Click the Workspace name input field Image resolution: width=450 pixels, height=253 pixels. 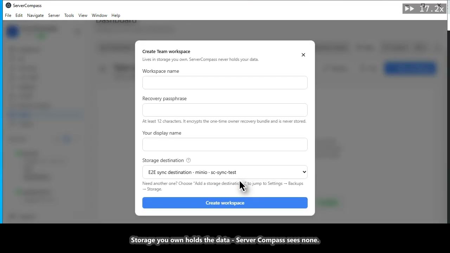tap(225, 83)
